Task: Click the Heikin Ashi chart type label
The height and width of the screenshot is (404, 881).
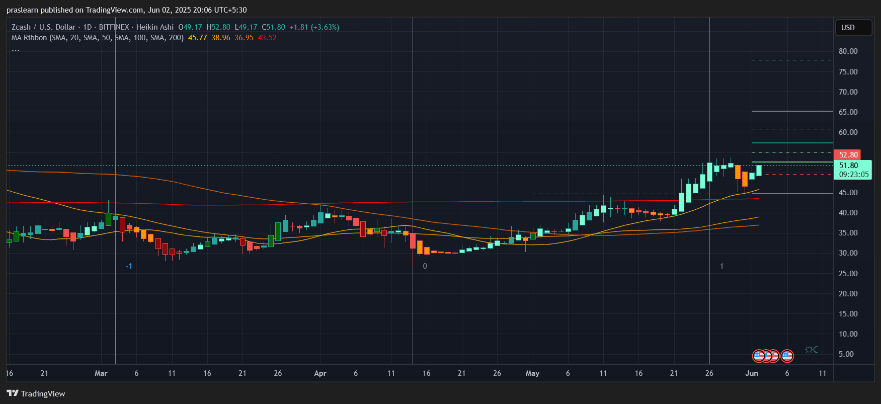Action: [155, 27]
